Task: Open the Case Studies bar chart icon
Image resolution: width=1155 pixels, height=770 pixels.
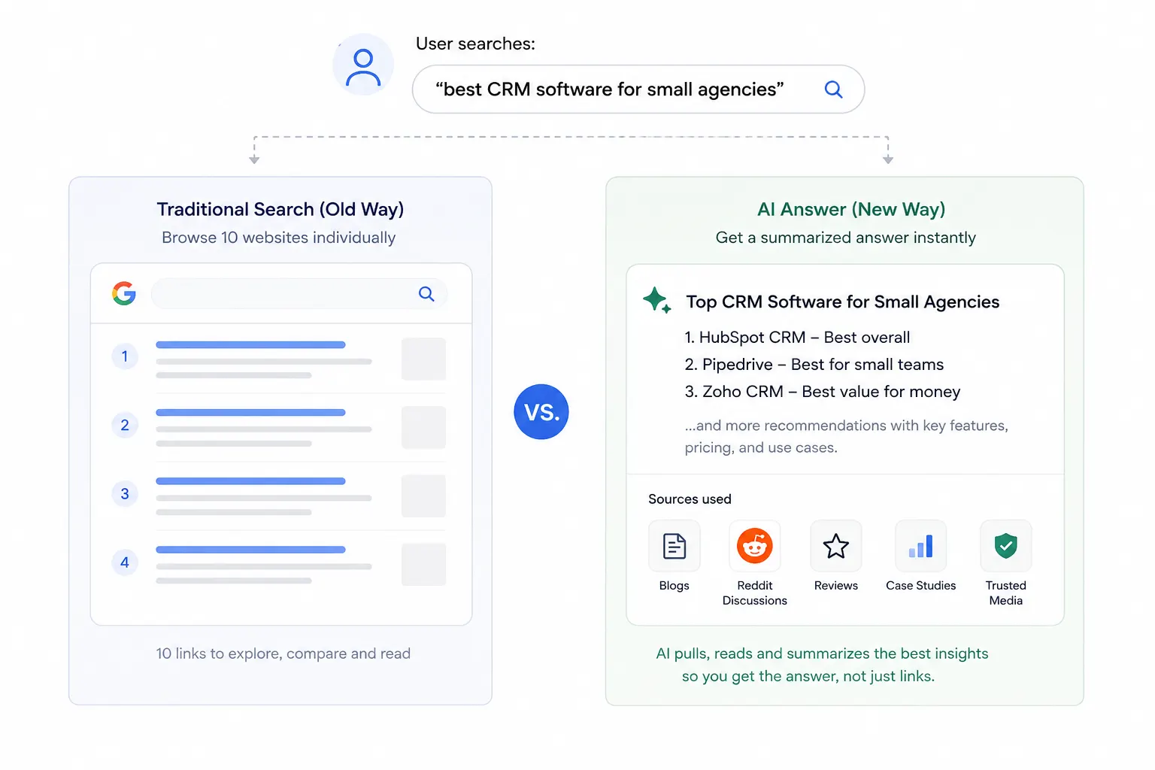Action: tap(921, 546)
